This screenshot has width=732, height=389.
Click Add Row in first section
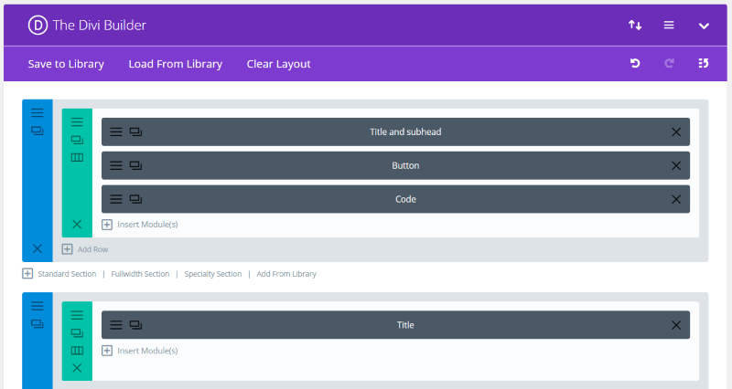pos(85,249)
